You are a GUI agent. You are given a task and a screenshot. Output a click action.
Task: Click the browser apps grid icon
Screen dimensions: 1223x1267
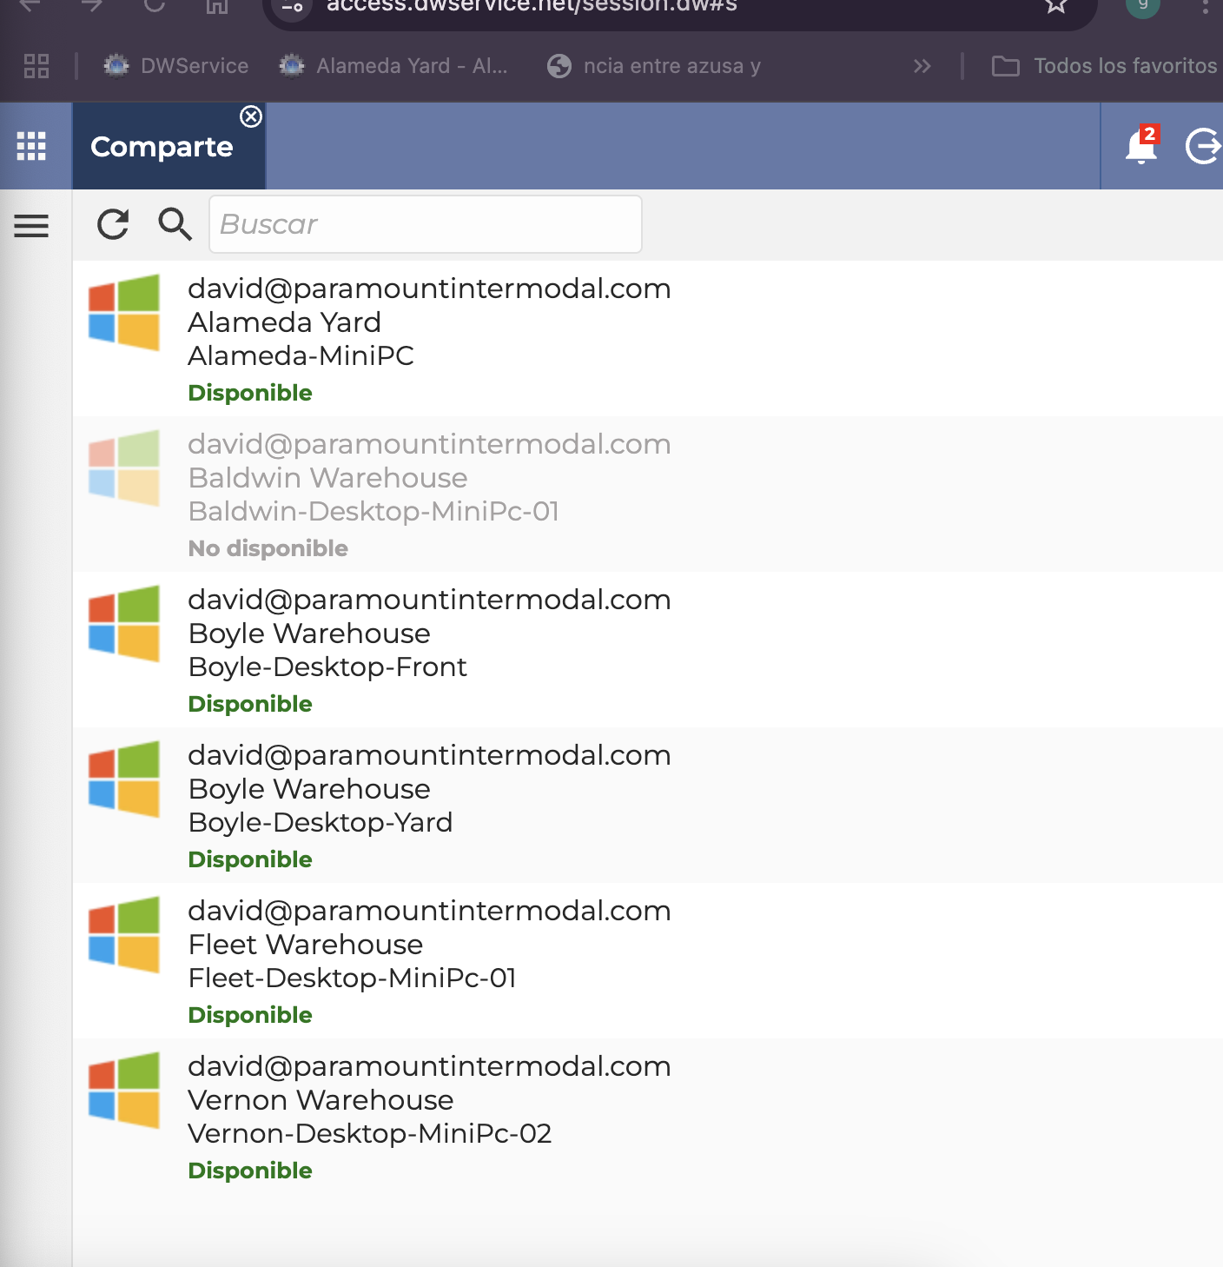point(36,66)
